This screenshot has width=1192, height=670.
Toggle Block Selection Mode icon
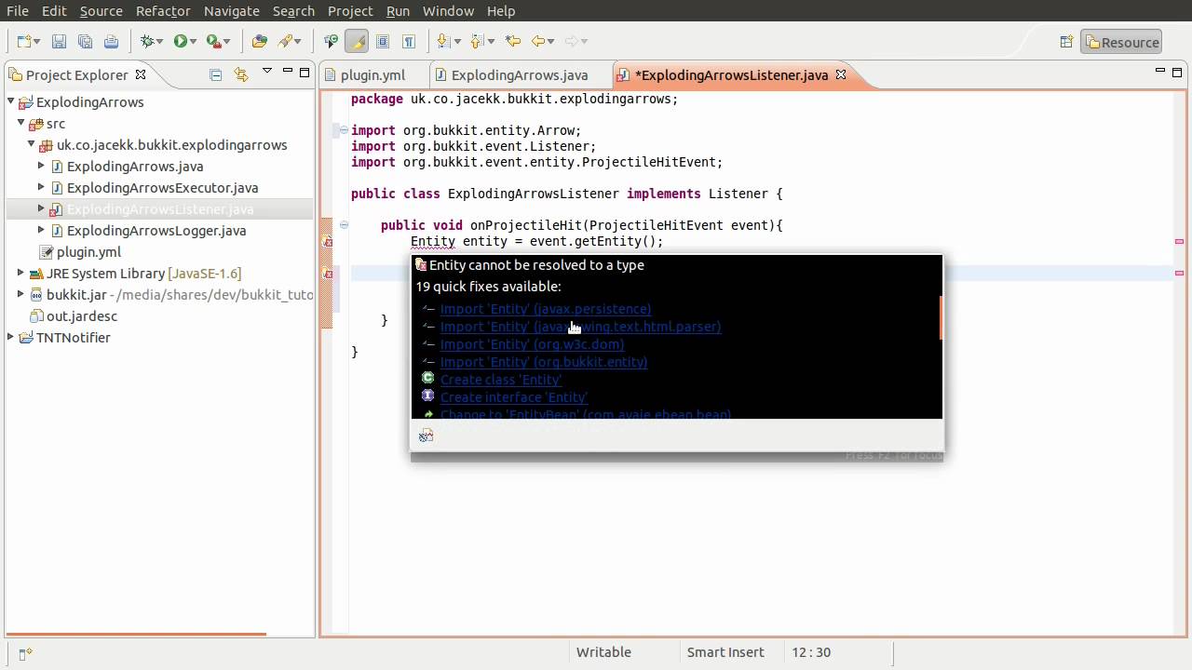coord(383,41)
